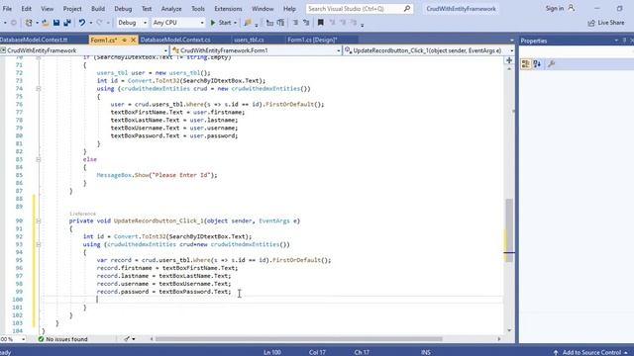Open the Debug configuration dropdown
634x356 pixels.
click(x=146, y=23)
